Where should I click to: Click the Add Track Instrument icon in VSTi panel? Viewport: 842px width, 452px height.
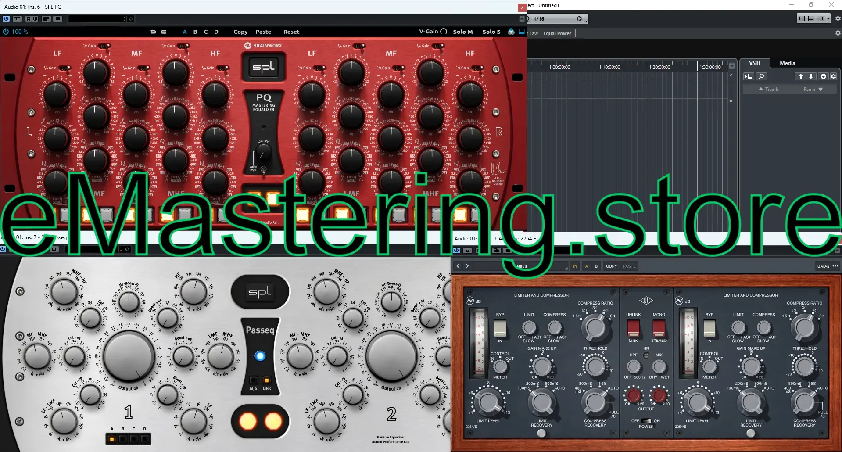(x=749, y=76)
